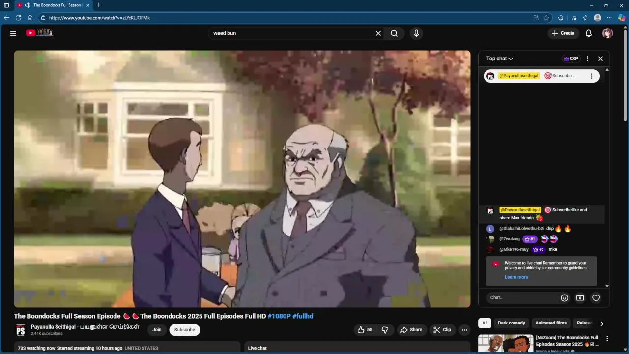Open Edge tab actions menu

coord(6,5)
